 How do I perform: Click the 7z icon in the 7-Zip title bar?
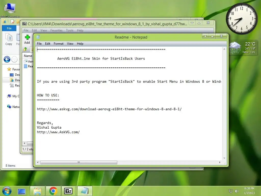(24, 24)
